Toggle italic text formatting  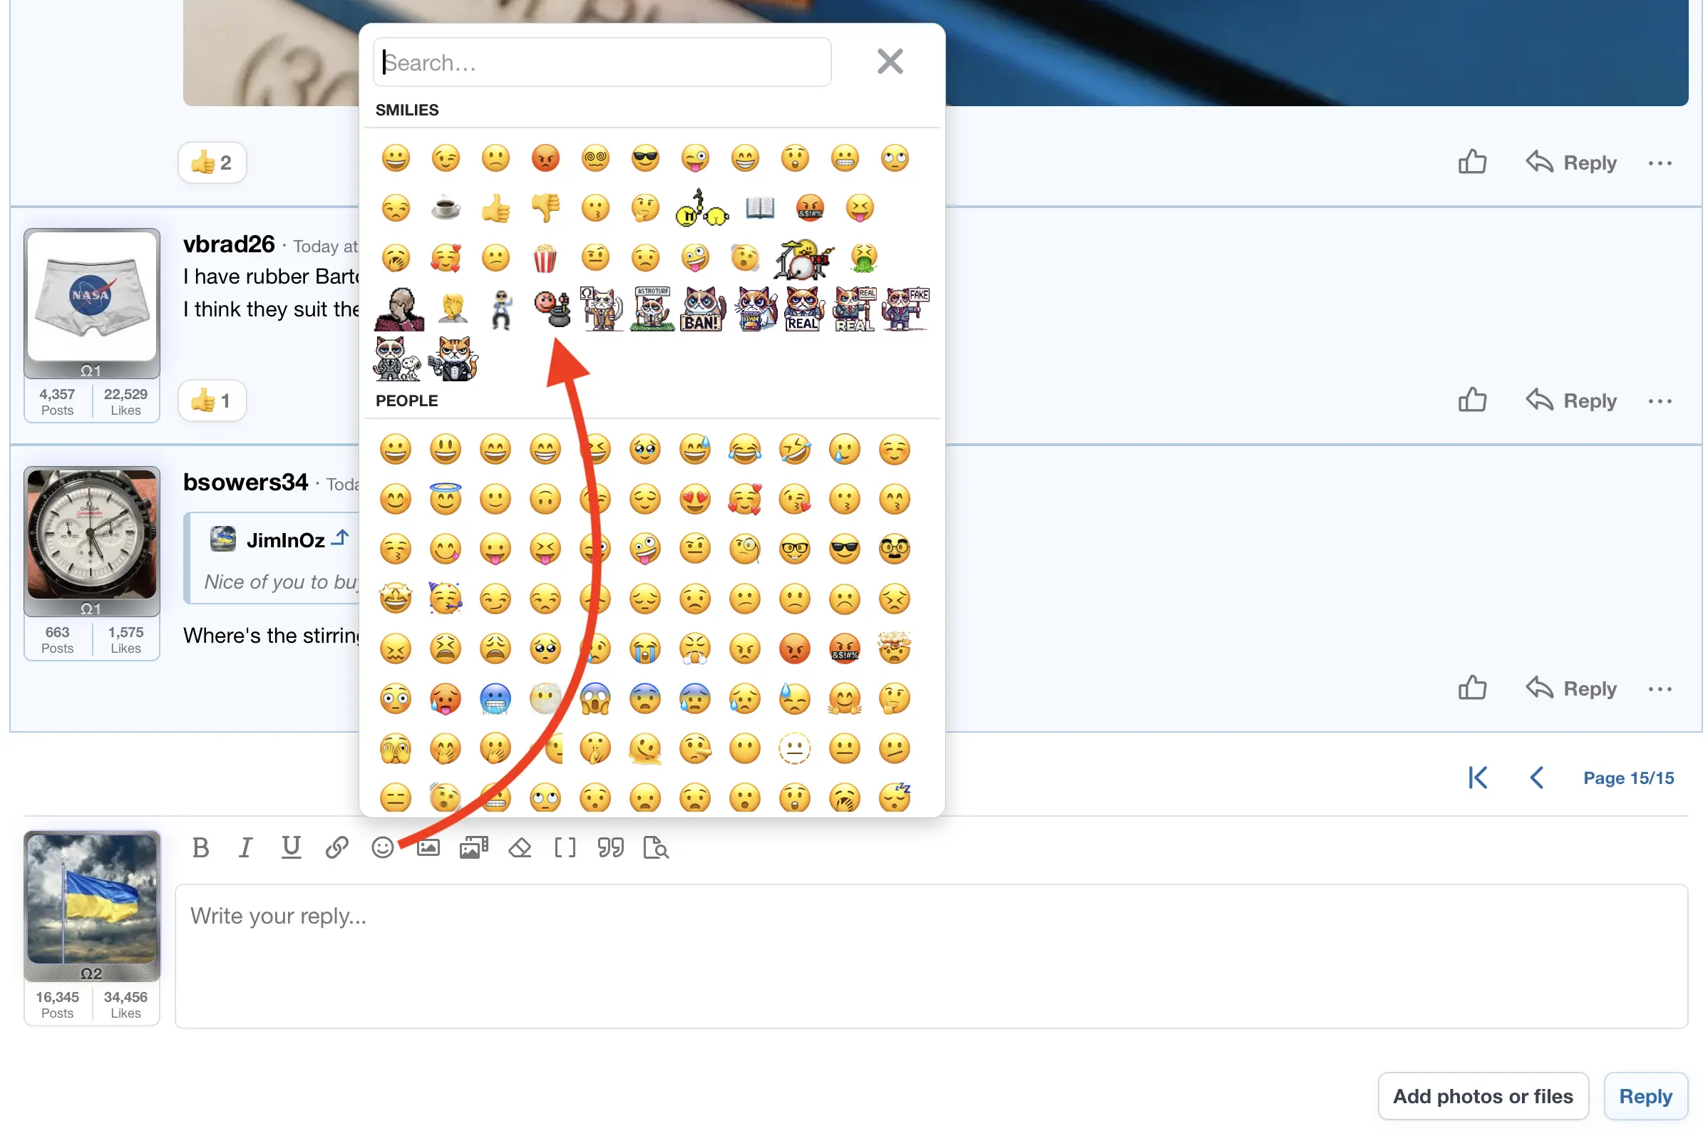(x=246, y=848)
